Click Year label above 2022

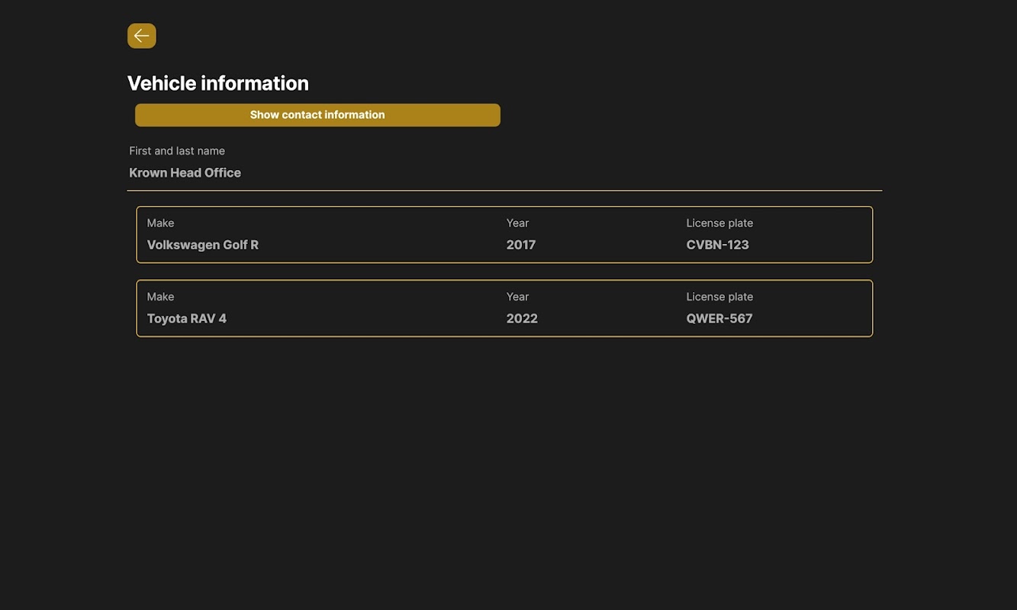click(517, 297)
